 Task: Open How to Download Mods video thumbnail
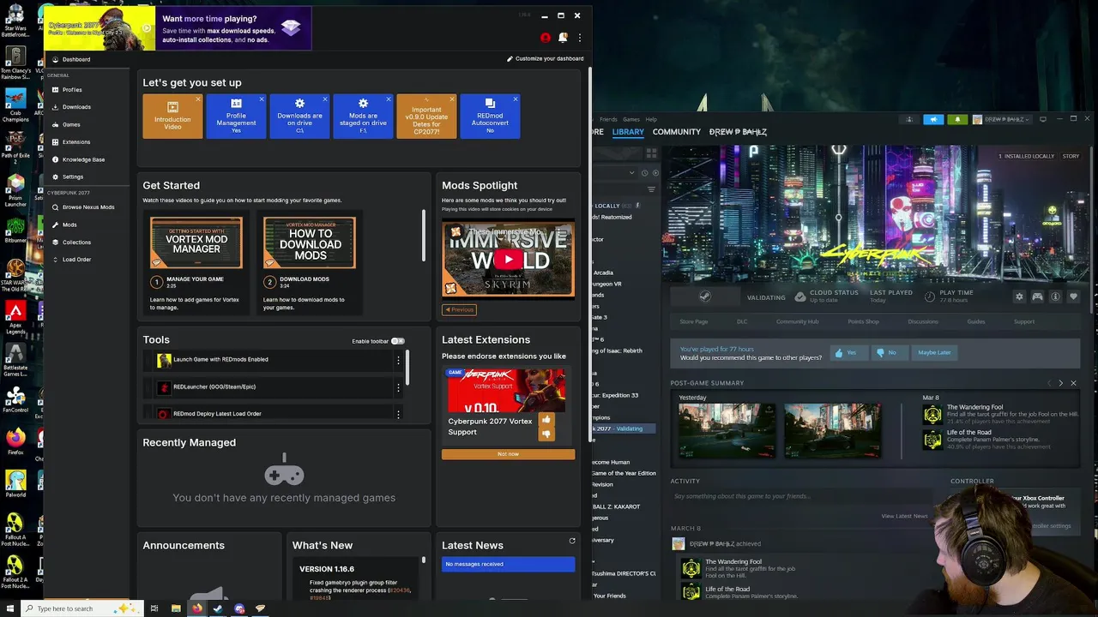(x=310, y=243)
